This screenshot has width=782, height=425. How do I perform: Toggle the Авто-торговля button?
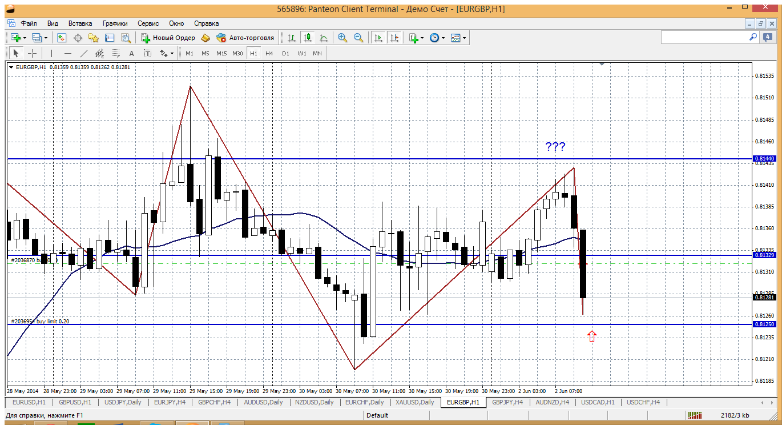click(245, 38)
